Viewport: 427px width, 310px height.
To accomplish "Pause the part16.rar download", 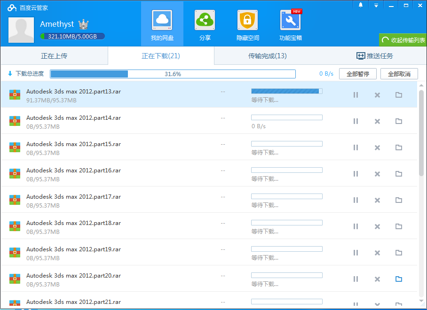I will 356,174.
